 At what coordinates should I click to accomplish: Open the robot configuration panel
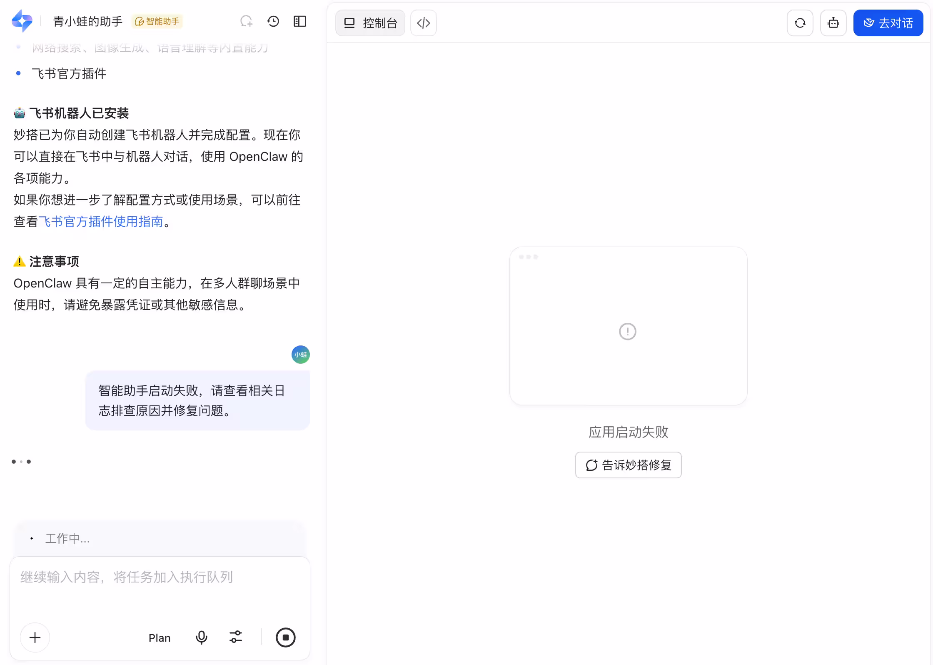pyautogui.click(x=833, y=23)
